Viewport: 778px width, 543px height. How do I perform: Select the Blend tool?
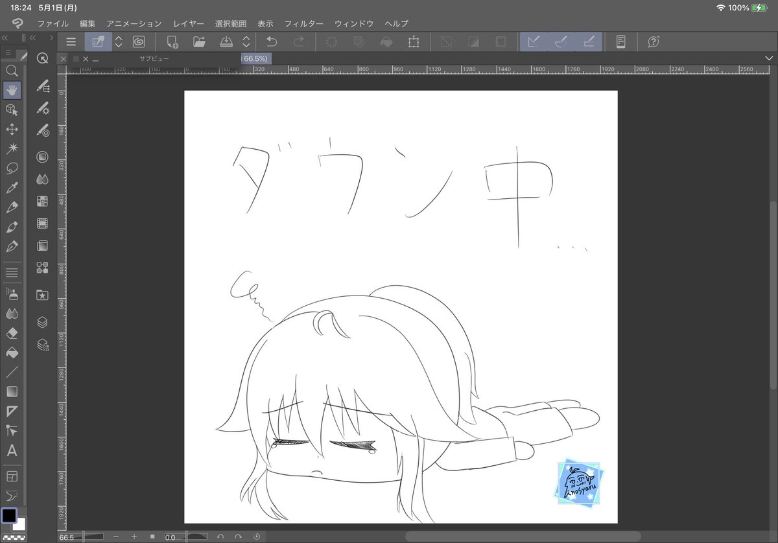(12, 314)
